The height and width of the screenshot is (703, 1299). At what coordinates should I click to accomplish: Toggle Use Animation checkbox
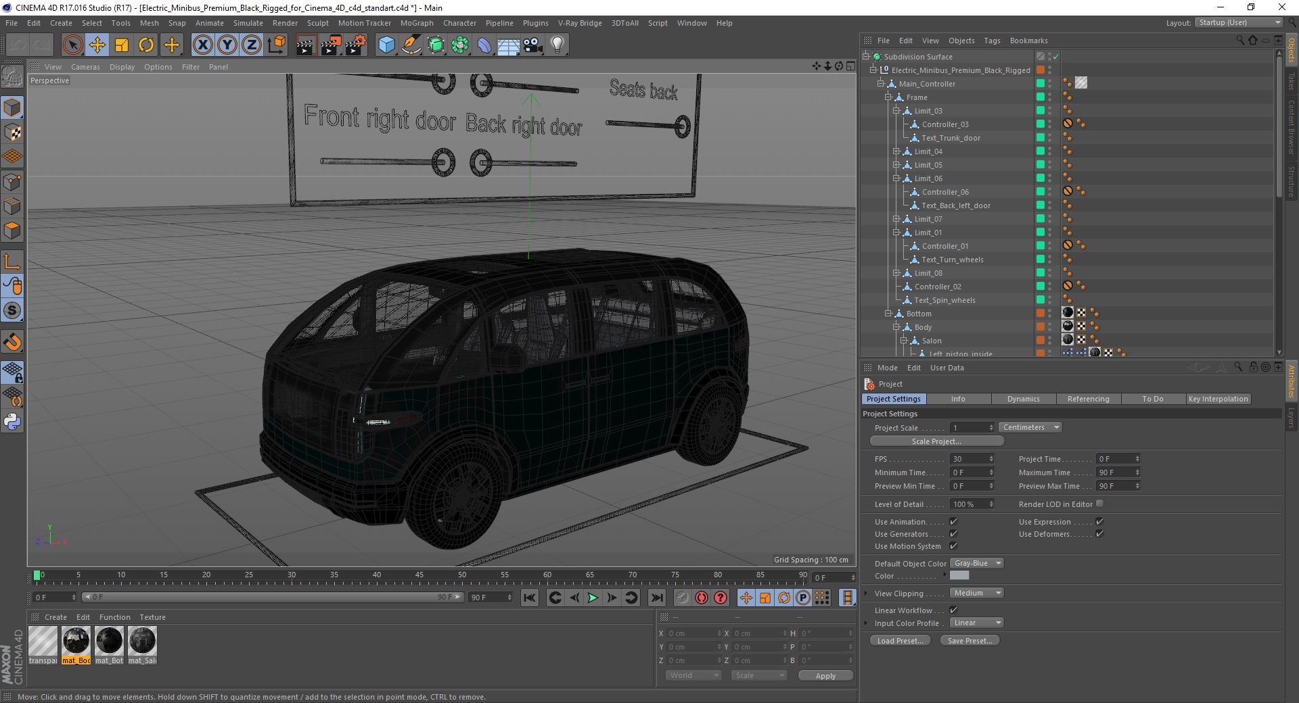click(953, 522)
